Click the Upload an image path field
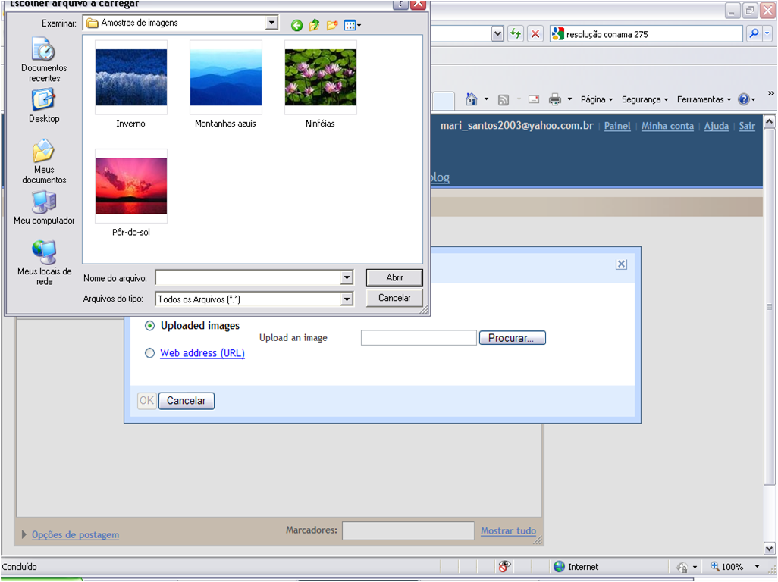This screenshot has width=778, height=582. click(419, 337)
